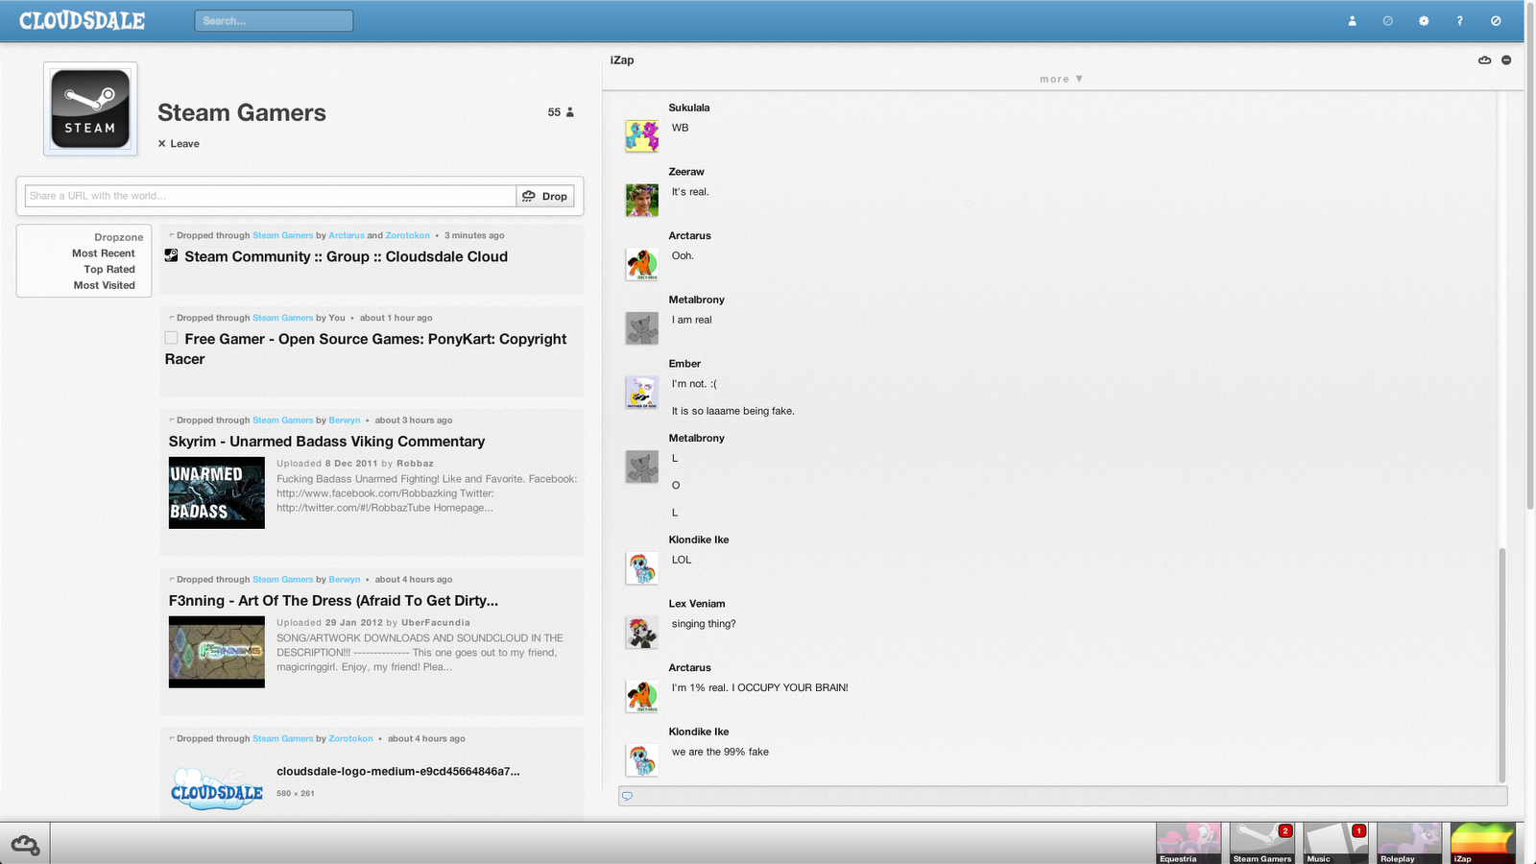Select Most Visited in Dropzone filter
This screenshot has height=864, width=1536.
pos(105,285)
